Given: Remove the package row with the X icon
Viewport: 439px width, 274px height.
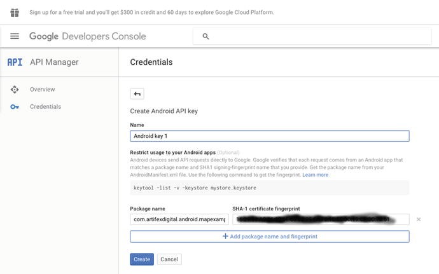Looking at the screenshot, I should tap(419, 219).
